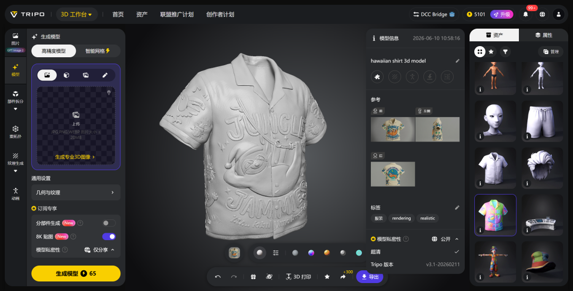This screenshot has width=573, height=291.
Task: Show grid view of assets
Action: [x=480, y=51]
